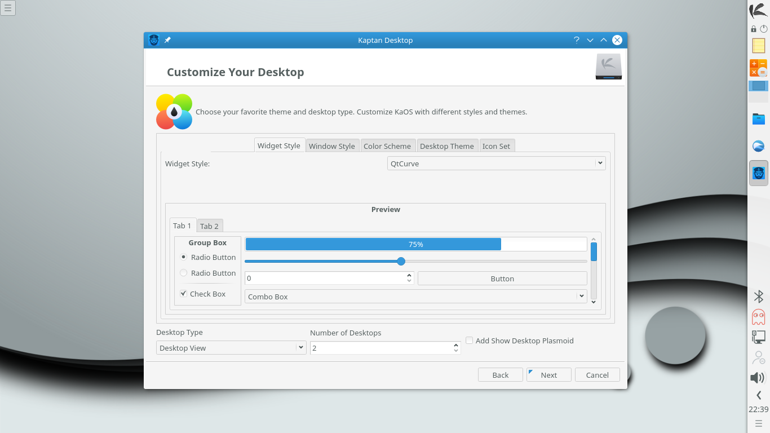Screen dimensions: 770x433
Task: Select the first Radio Button in preview
Action: pyautogui.click(x=207, y=257)
